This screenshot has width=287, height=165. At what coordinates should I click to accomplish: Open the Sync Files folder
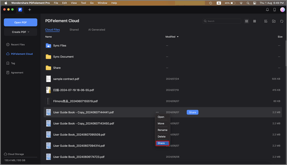pyautogui.click(x=59, y=46)
